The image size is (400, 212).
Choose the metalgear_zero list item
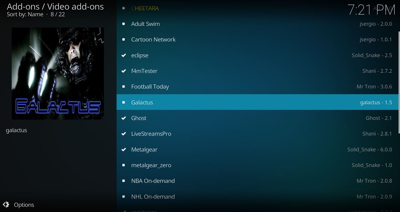point(151,165)
